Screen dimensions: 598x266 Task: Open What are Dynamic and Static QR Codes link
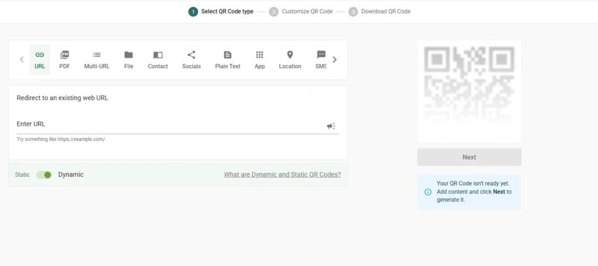point(282,175)
